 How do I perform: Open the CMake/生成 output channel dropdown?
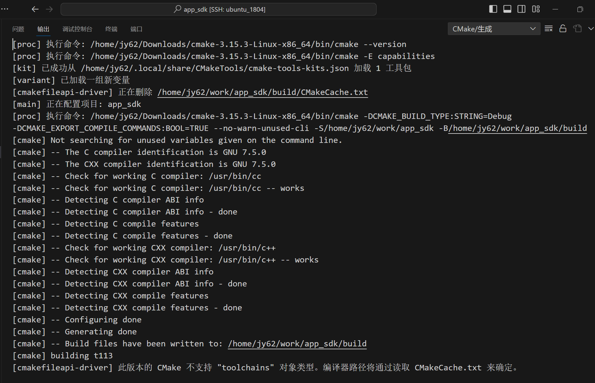[x=493, y=29]
